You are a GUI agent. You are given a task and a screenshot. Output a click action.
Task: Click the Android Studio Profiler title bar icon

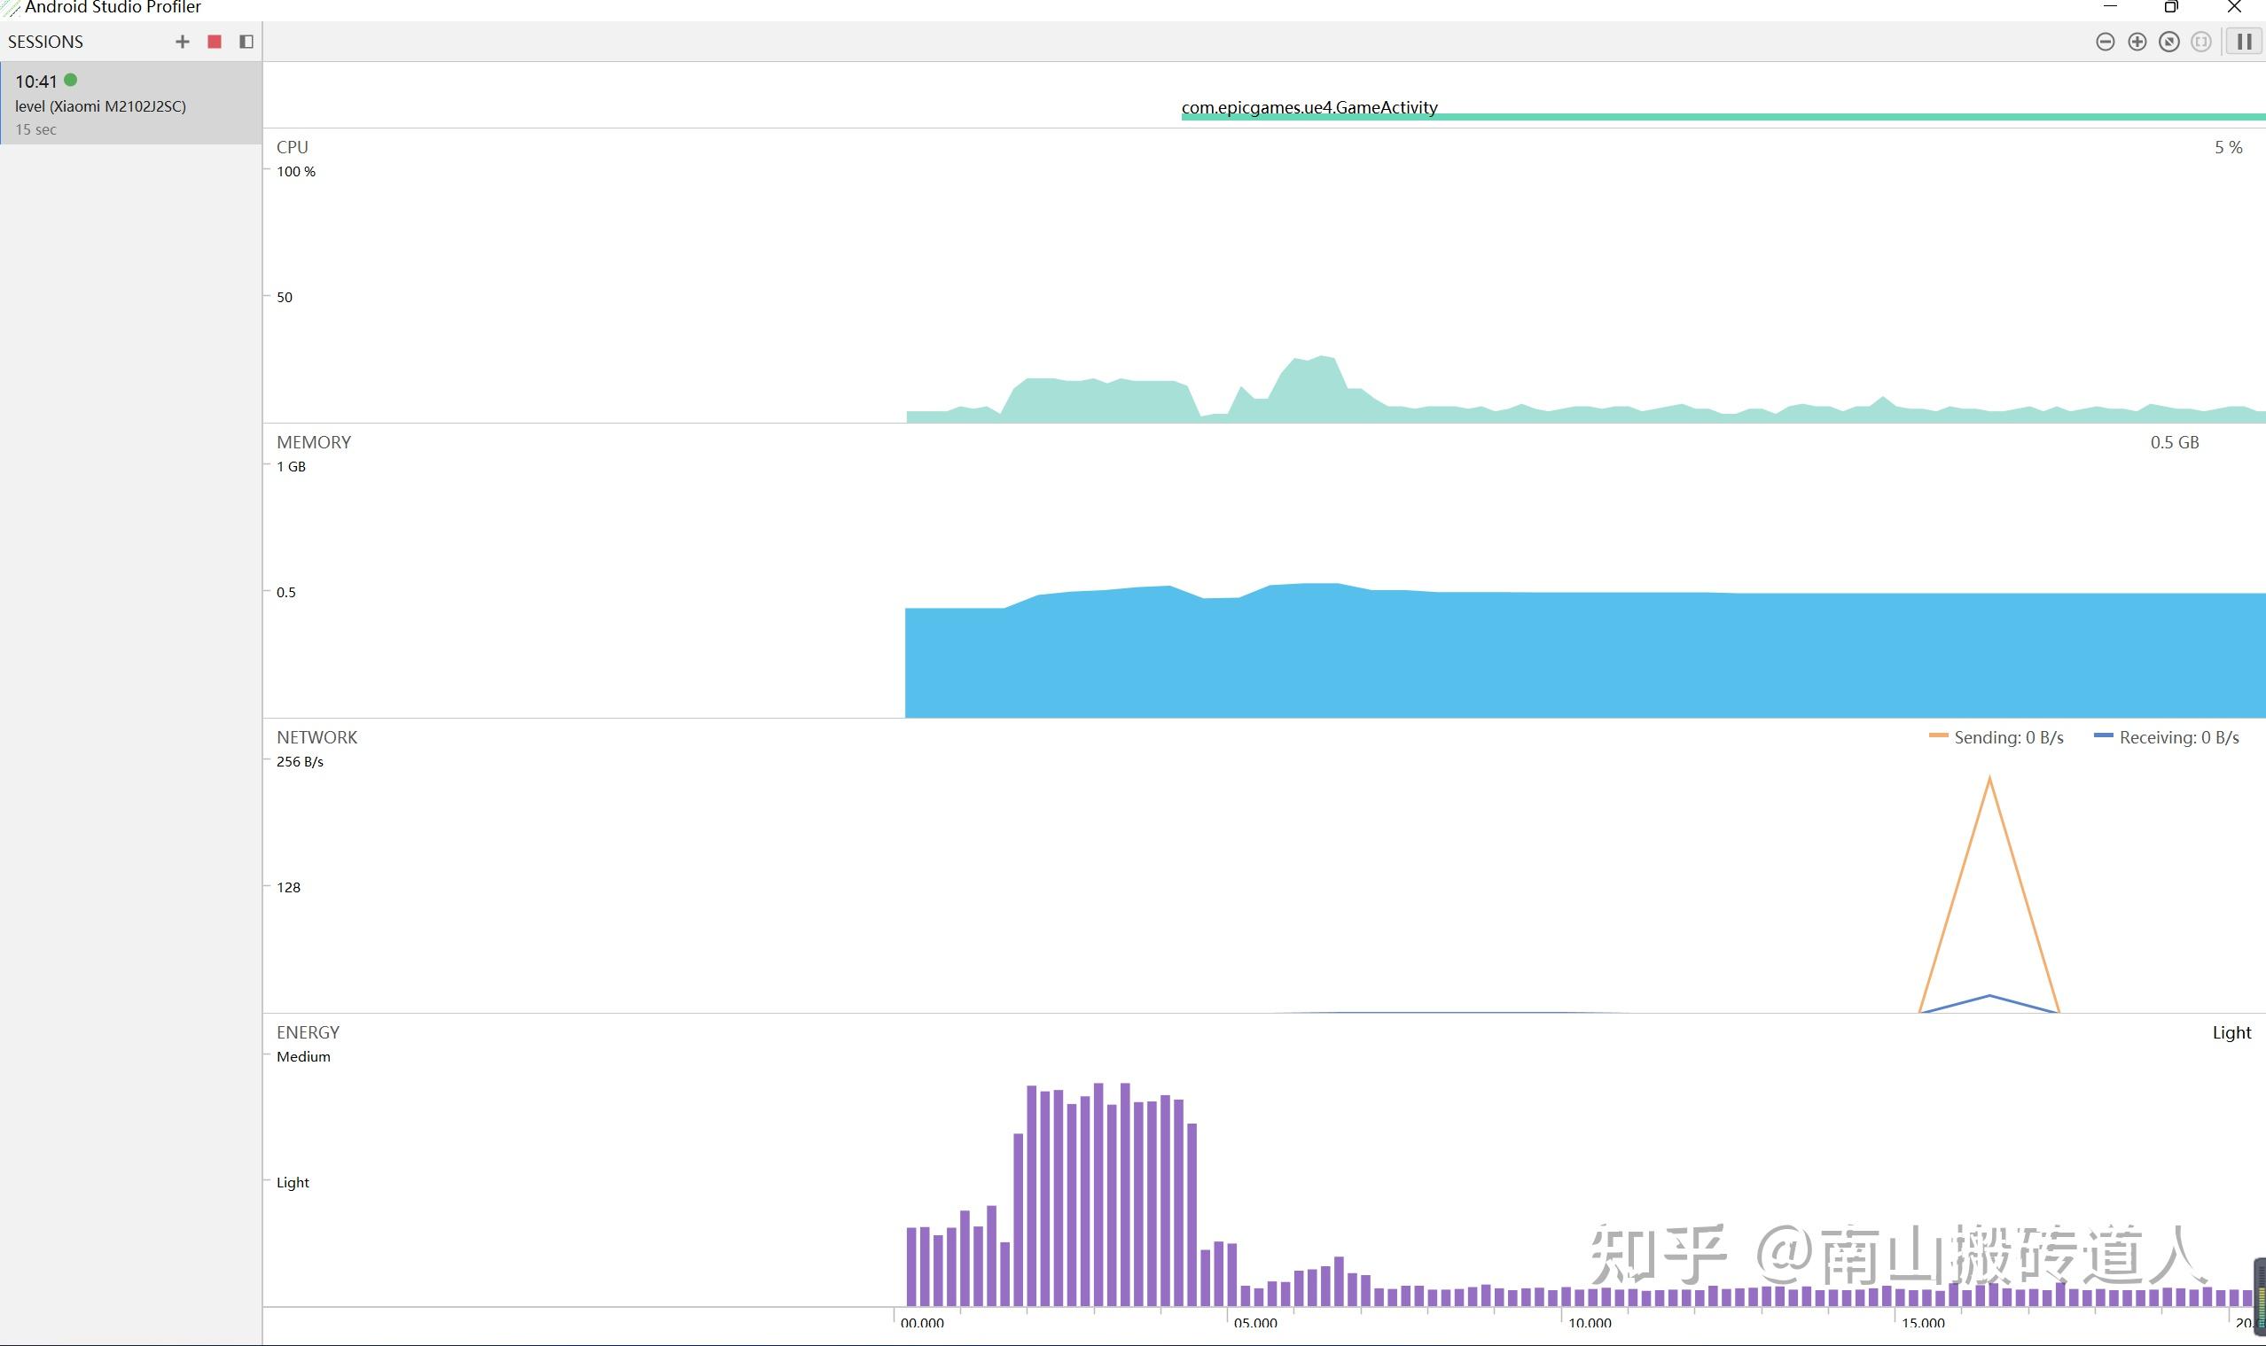click(9, 7)
